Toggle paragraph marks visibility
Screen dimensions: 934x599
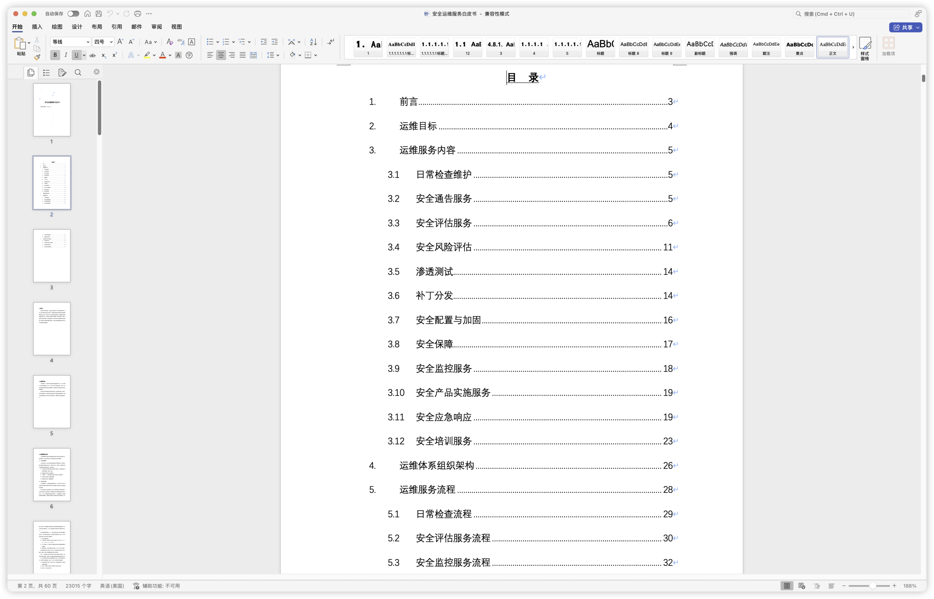(x=331, y=42)
